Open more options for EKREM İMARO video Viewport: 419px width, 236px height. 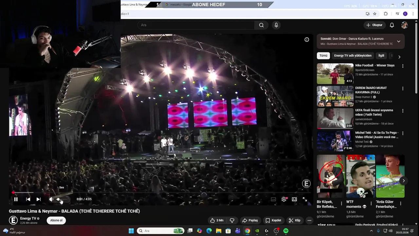click(403, 88)
